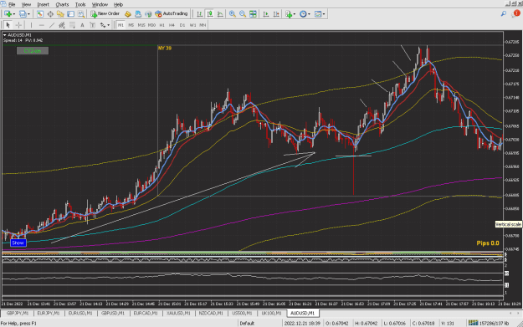Open the MetaEditor yellow book icon
The height and width of the screenshot is (327, 523).
tap(128, 14)
